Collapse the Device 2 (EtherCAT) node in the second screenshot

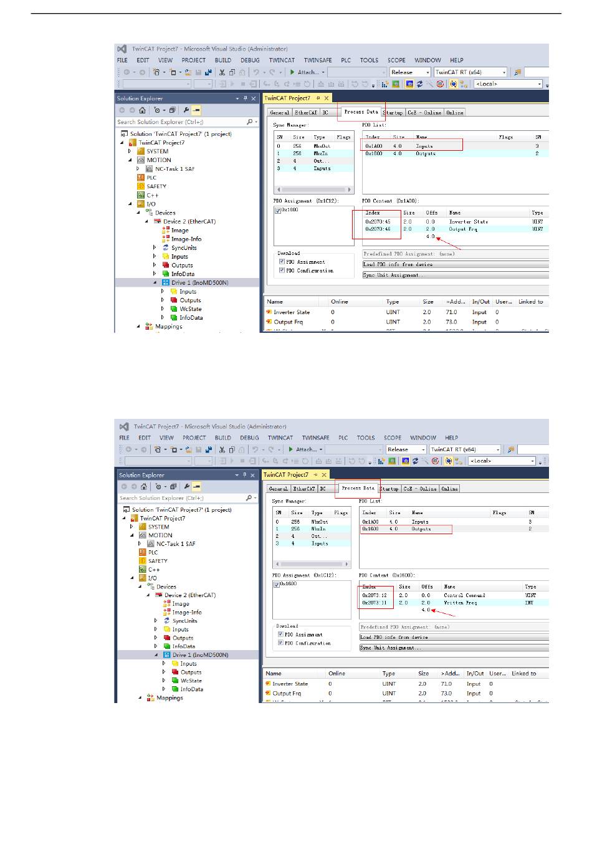pyautogui.click(x=148, y=595)
